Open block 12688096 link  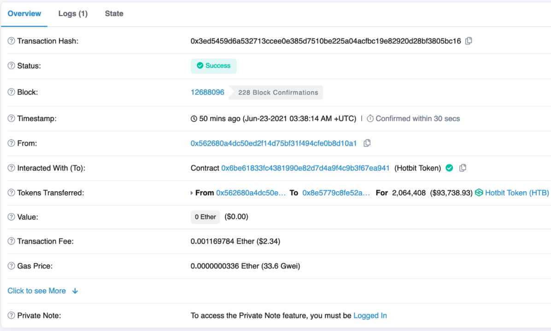207,92
